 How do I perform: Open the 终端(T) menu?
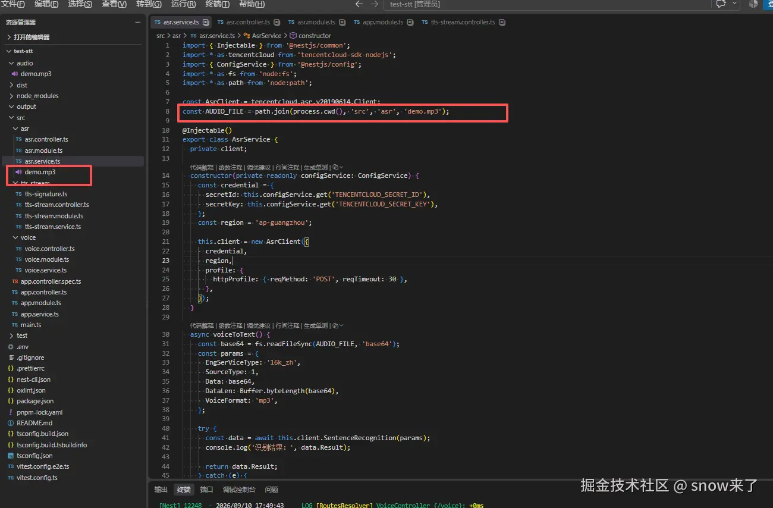[x=217, y=4]
